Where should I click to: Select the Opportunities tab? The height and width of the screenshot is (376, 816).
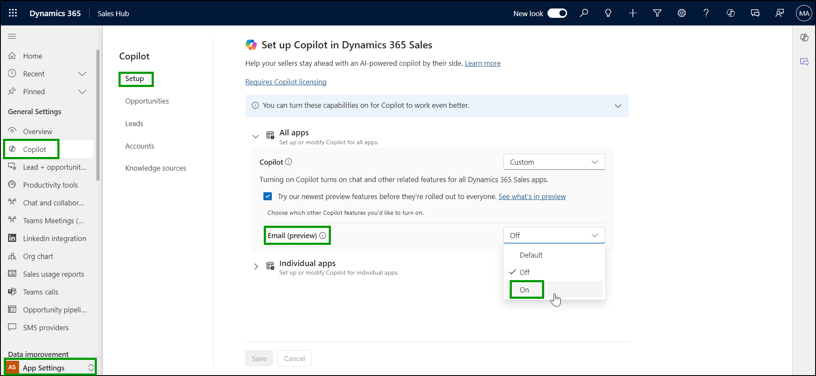tap(147, 101)
